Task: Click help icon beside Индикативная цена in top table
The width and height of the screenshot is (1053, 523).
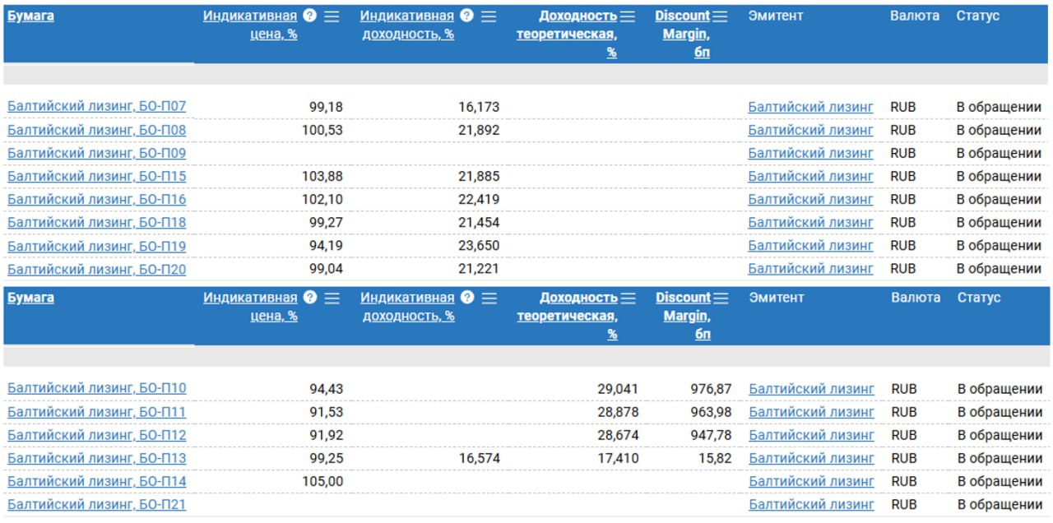Action: coord(309,16)
